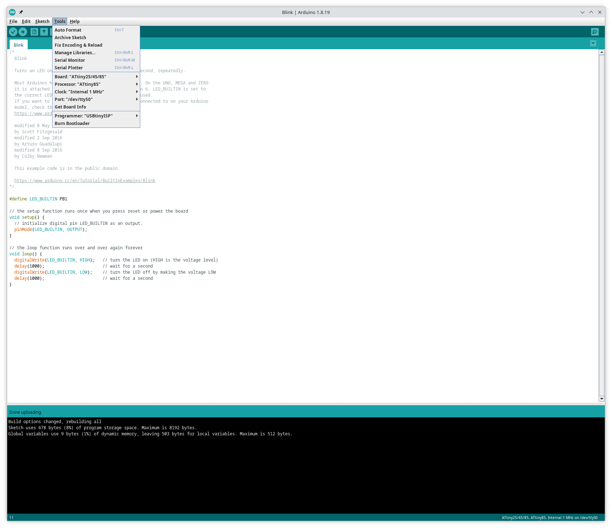Open the File menu
The height and width of the screenshot is (528, 612).
[x=13, y=22]
